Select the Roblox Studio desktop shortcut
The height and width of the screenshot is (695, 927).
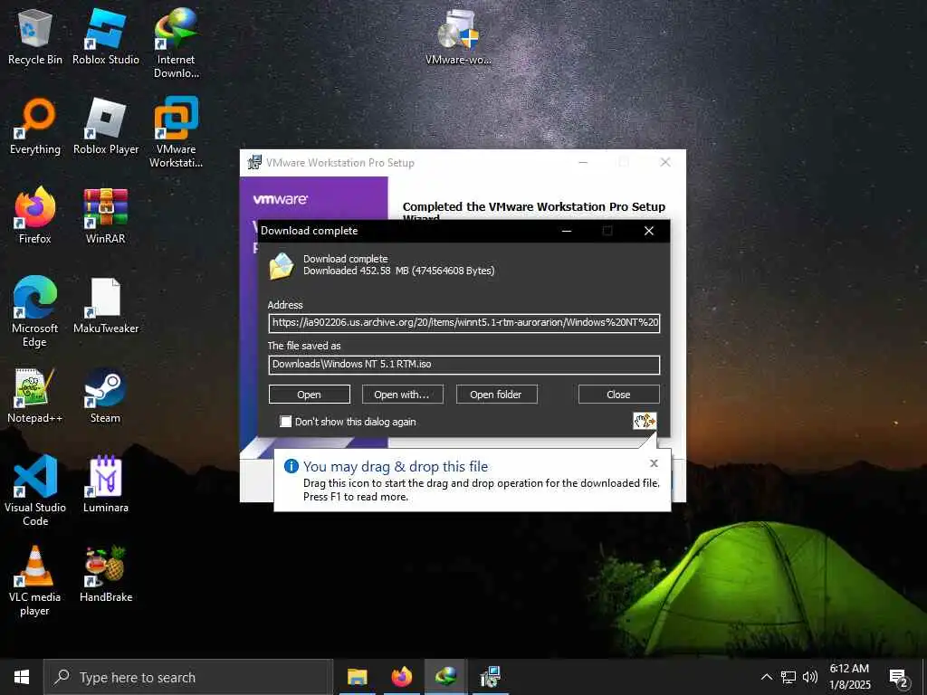tap(106, 36)
